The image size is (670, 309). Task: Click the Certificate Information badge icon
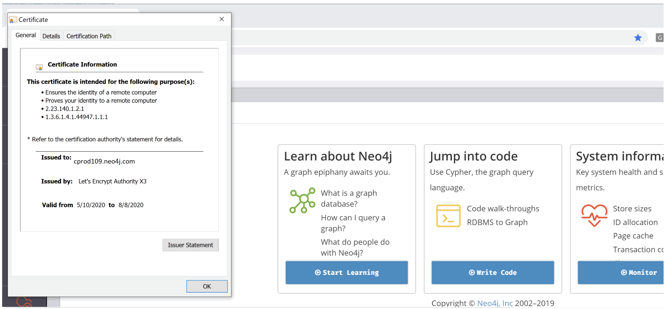[x=39, y=67]
